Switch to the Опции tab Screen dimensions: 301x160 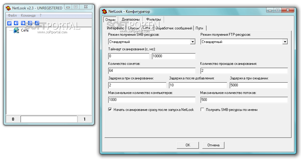pyautogui.click(x=110, y=19)
